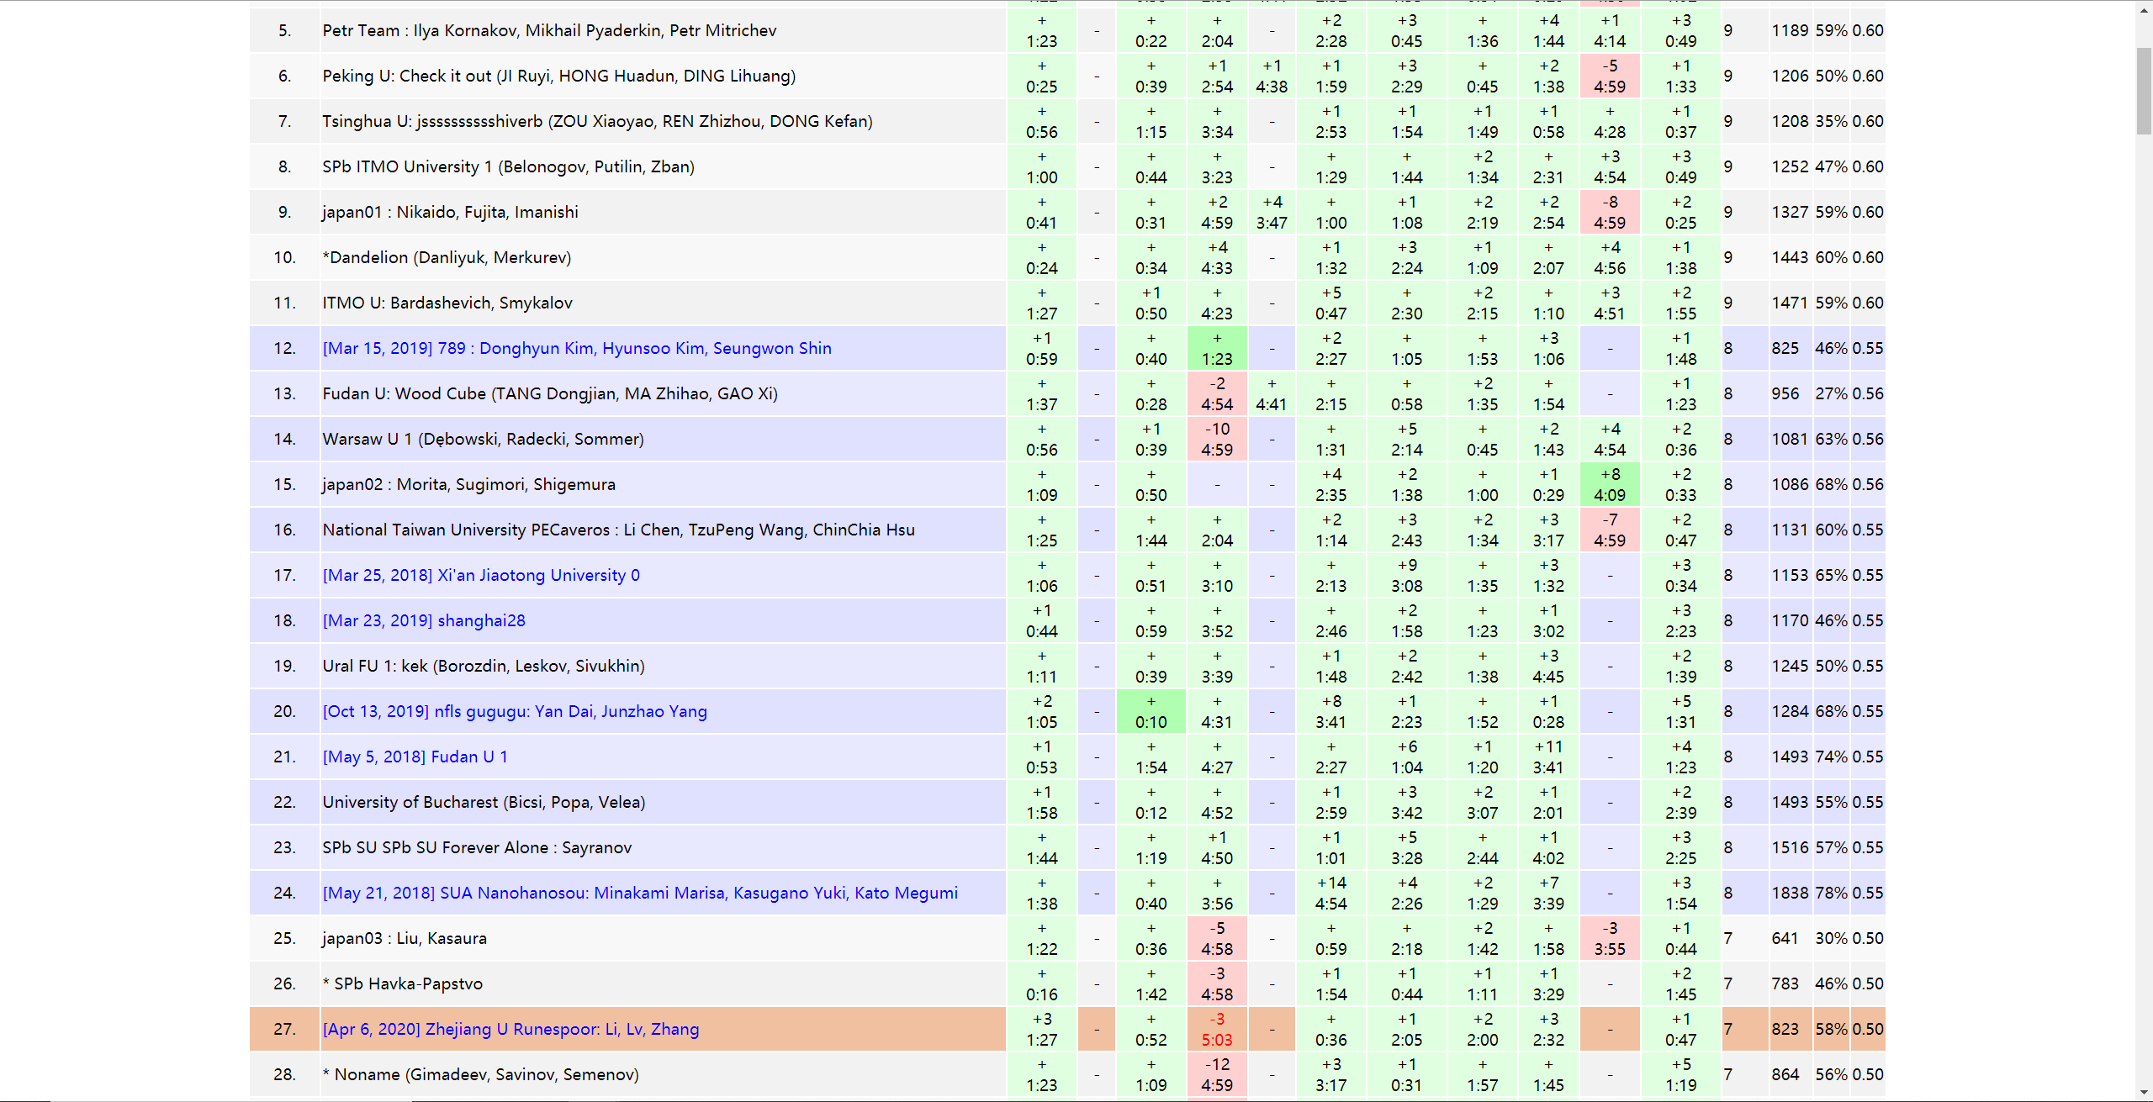Image resolution: width=2153 pixels, height=1102 pixels.
Task: Click Peking U rejected -5 4:59 cell
Action: 1609,76
